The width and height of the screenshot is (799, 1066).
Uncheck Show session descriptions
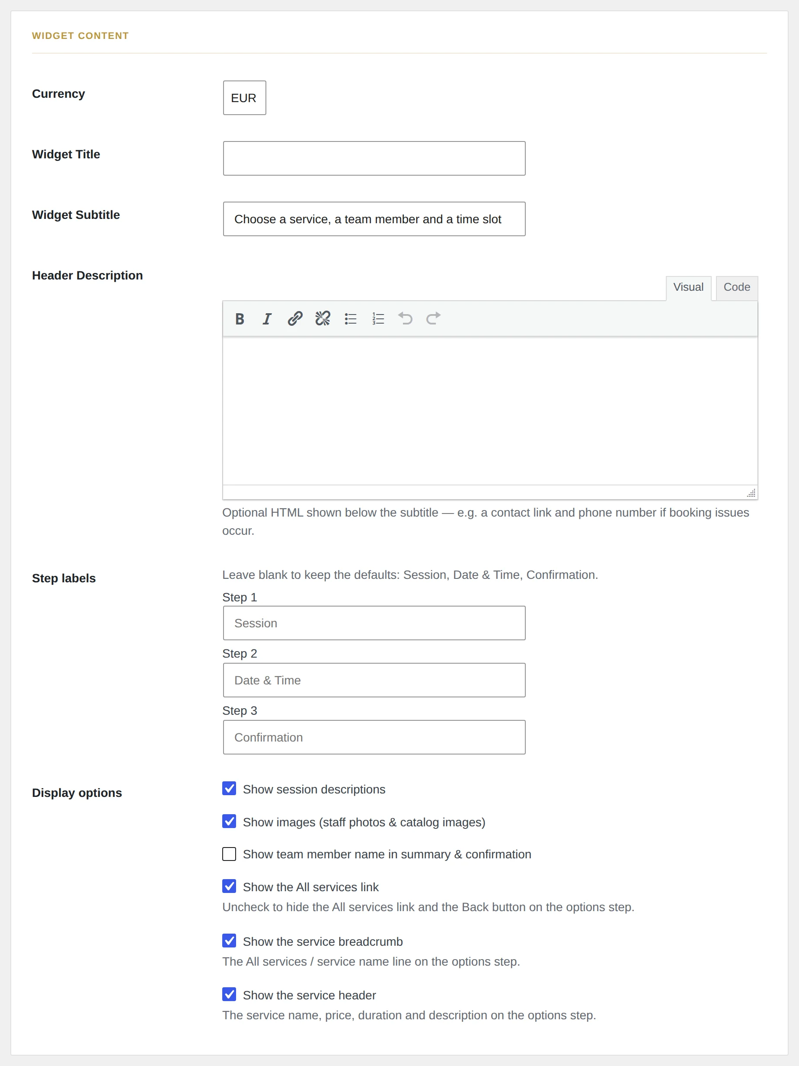229,788
